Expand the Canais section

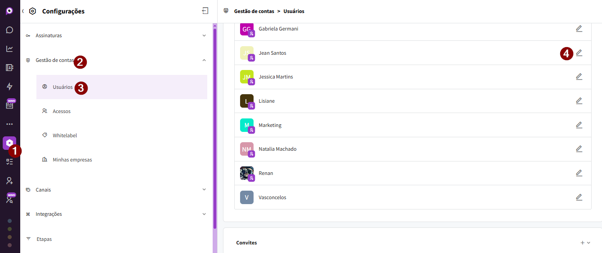204,190
